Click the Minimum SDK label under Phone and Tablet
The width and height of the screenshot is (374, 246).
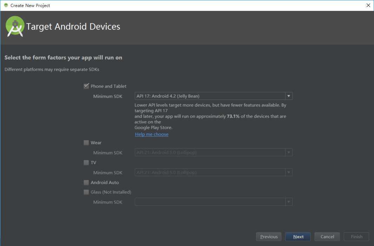[x=108, y=96]
